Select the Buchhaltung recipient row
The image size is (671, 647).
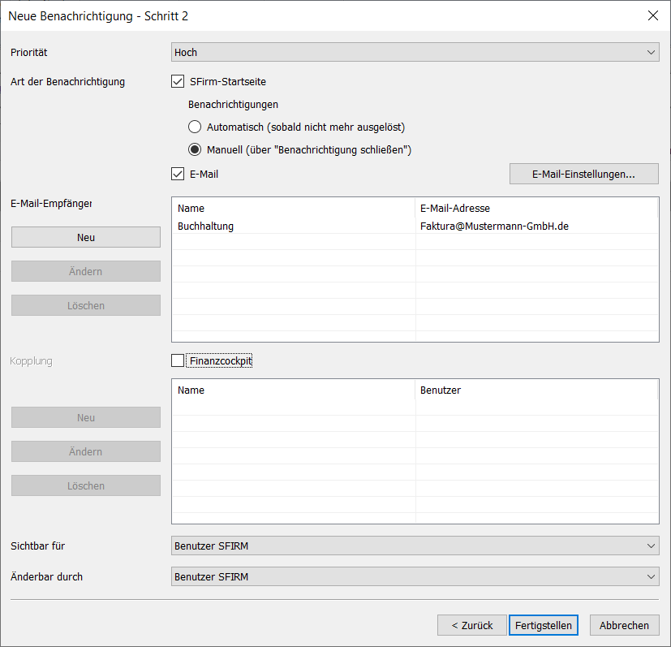415,226
